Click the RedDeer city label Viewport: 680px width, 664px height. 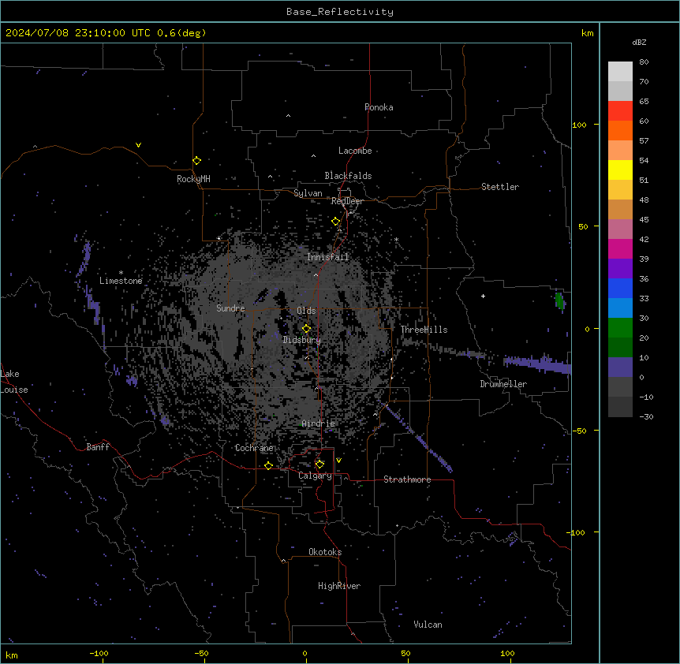347,201
